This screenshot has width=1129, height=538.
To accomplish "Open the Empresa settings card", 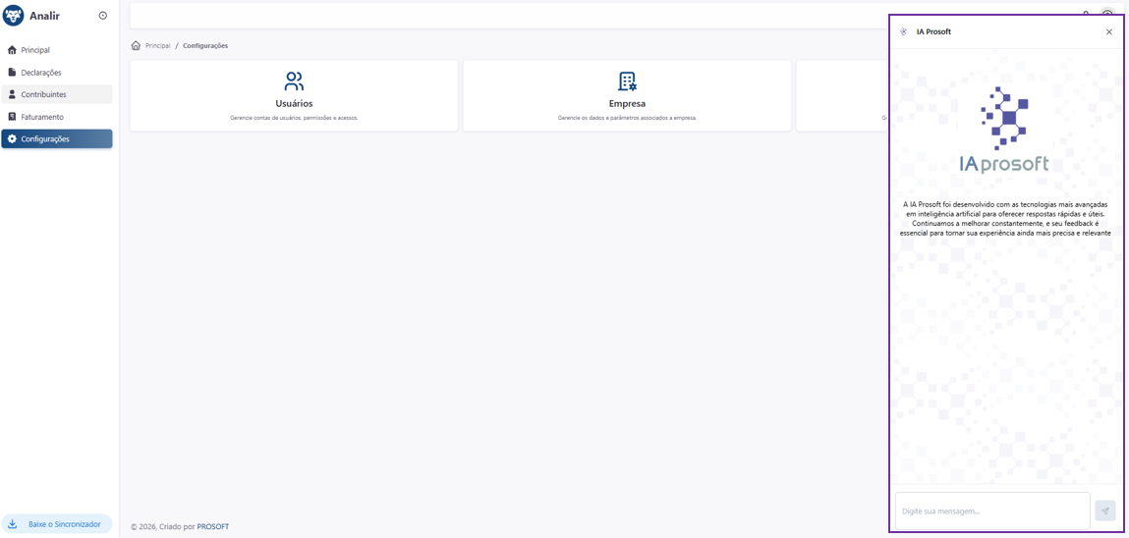I will click(627, 95).
